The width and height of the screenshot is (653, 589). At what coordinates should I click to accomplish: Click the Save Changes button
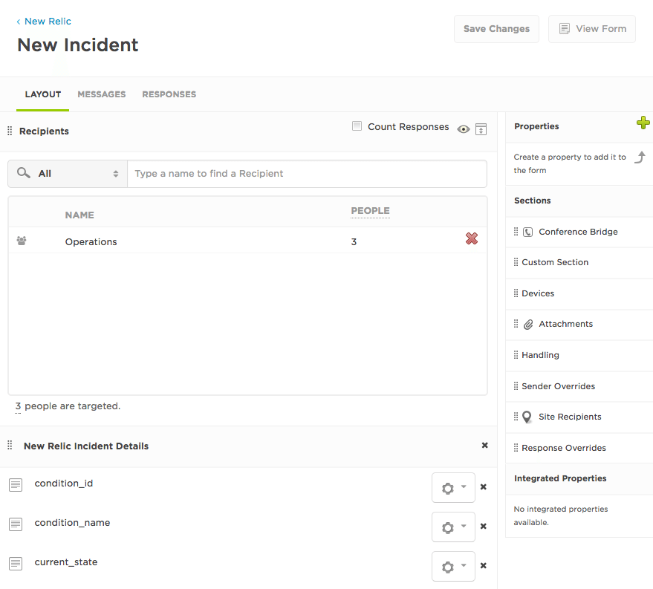click(x=496, y=28)
